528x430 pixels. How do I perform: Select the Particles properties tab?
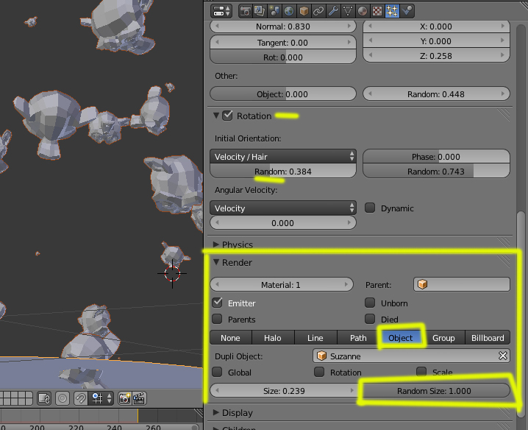click(x=392, y=11)
